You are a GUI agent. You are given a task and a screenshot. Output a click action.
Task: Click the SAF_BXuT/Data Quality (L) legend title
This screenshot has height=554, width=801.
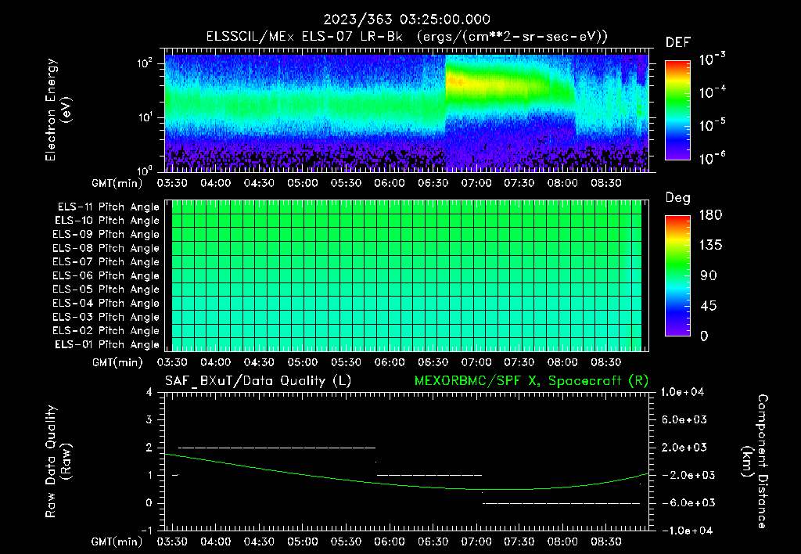pyautogui.click(x=258, y=381)
